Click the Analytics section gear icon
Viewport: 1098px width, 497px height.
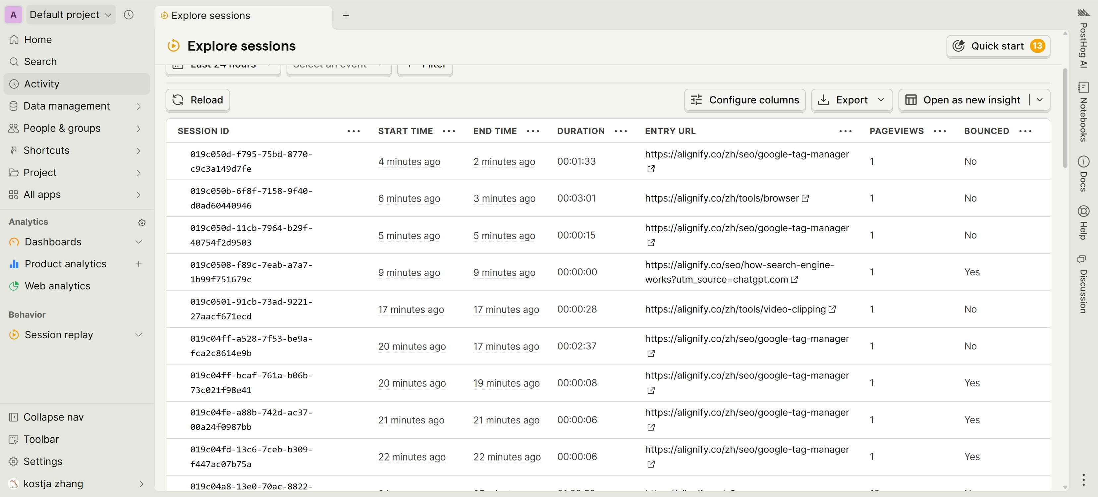[x=142, y=223]
